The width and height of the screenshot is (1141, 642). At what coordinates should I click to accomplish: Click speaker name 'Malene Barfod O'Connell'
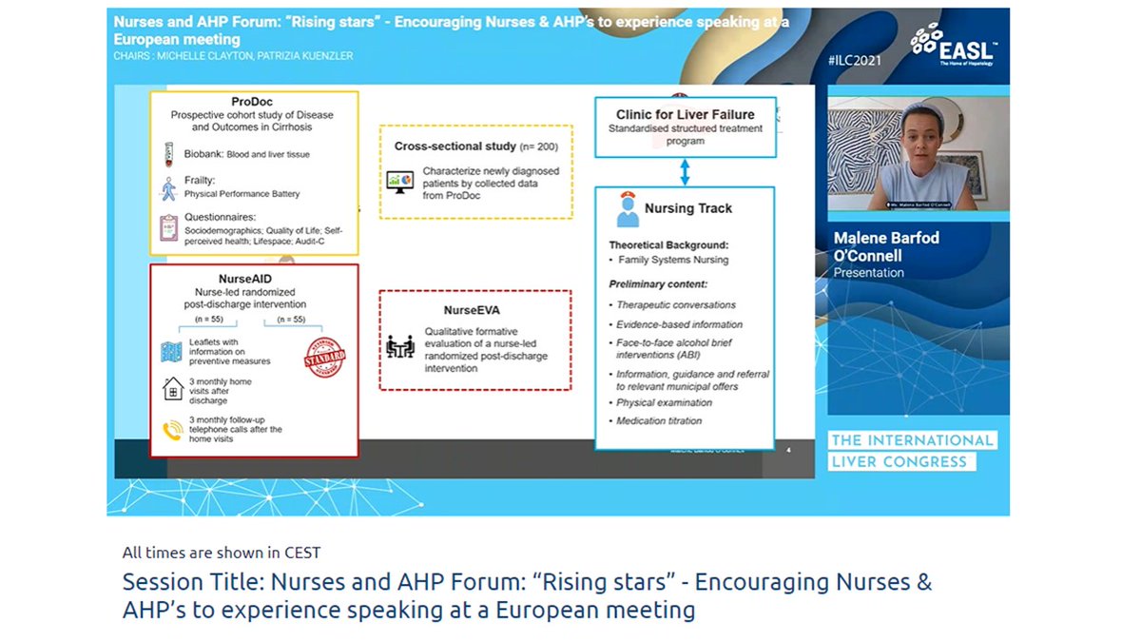click(886, 246)
